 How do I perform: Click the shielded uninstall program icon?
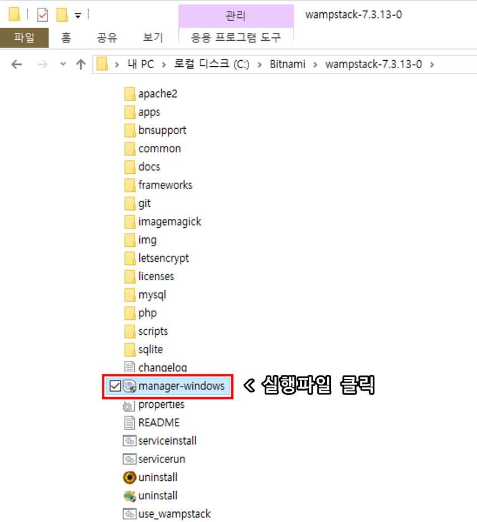(x=130, y=496)
